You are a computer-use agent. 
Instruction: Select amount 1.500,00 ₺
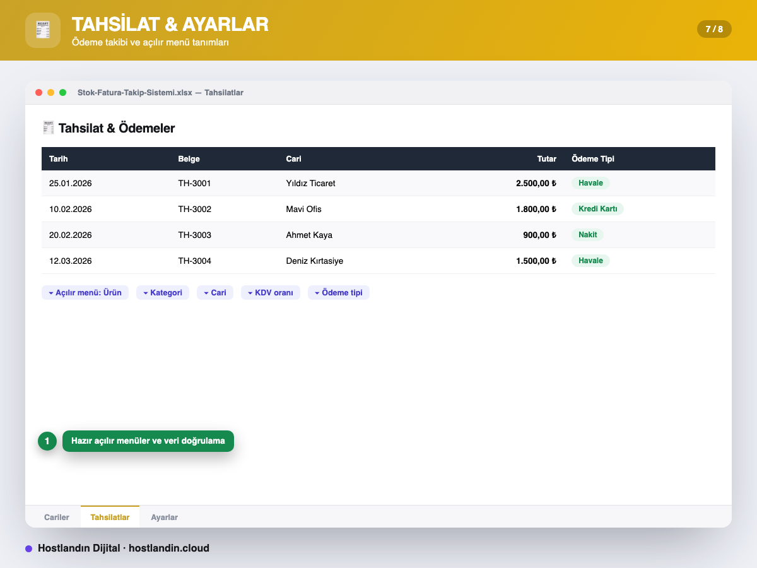pos(536,261)
